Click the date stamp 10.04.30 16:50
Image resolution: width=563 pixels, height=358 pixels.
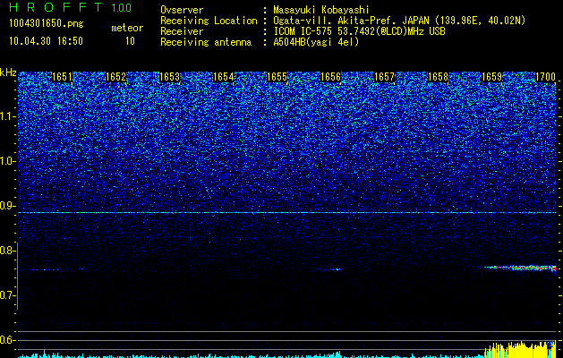click(x=46, y=41)
